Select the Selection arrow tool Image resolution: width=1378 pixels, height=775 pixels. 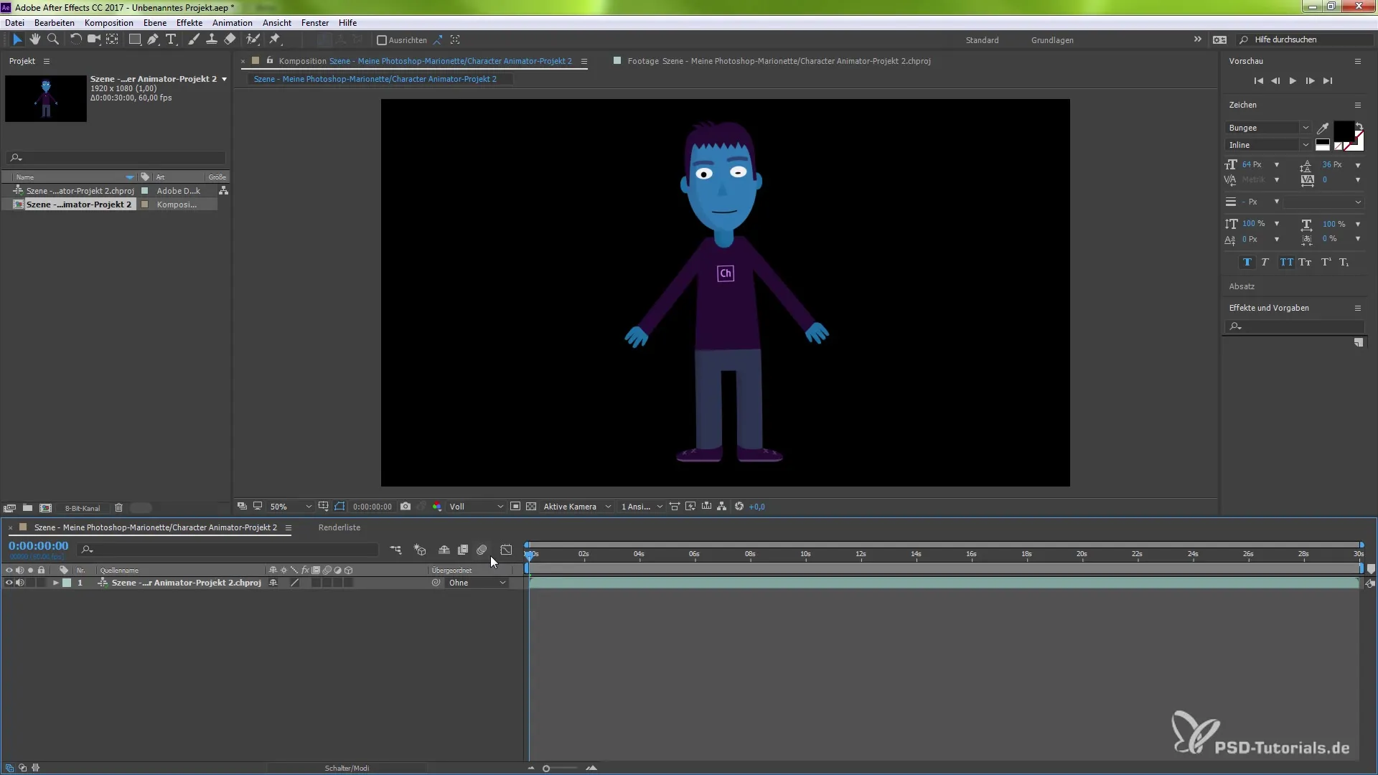pyautogui.click(x=17, y=39)
